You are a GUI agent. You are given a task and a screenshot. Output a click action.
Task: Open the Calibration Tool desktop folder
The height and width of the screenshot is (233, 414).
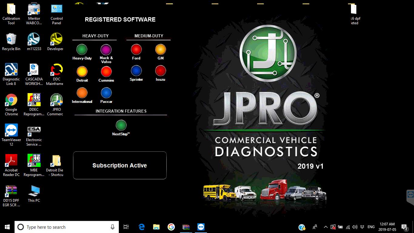[x=11, y=14]
